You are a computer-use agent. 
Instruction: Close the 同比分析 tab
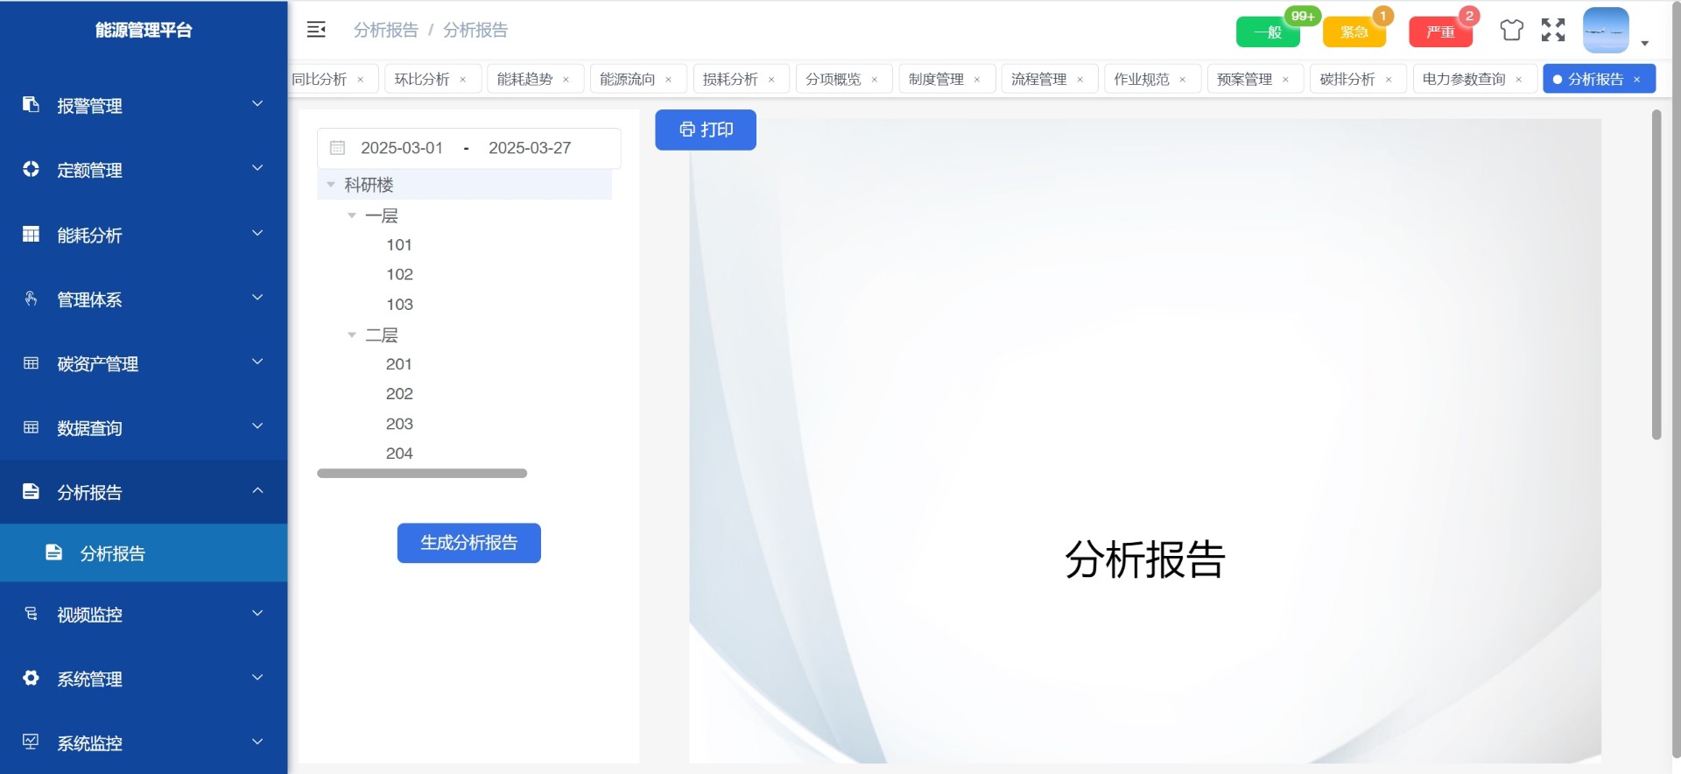[x=360, y=80]
